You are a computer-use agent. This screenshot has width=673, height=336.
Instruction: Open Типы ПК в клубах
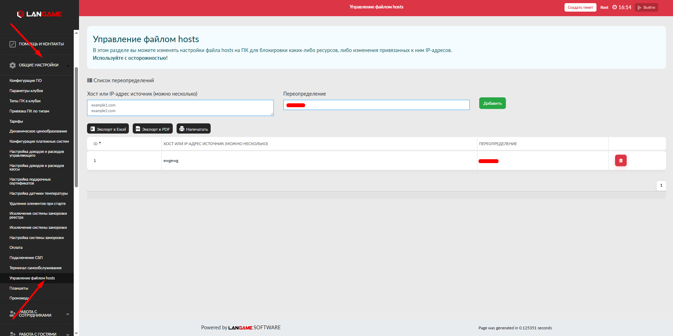click(25, 101)
